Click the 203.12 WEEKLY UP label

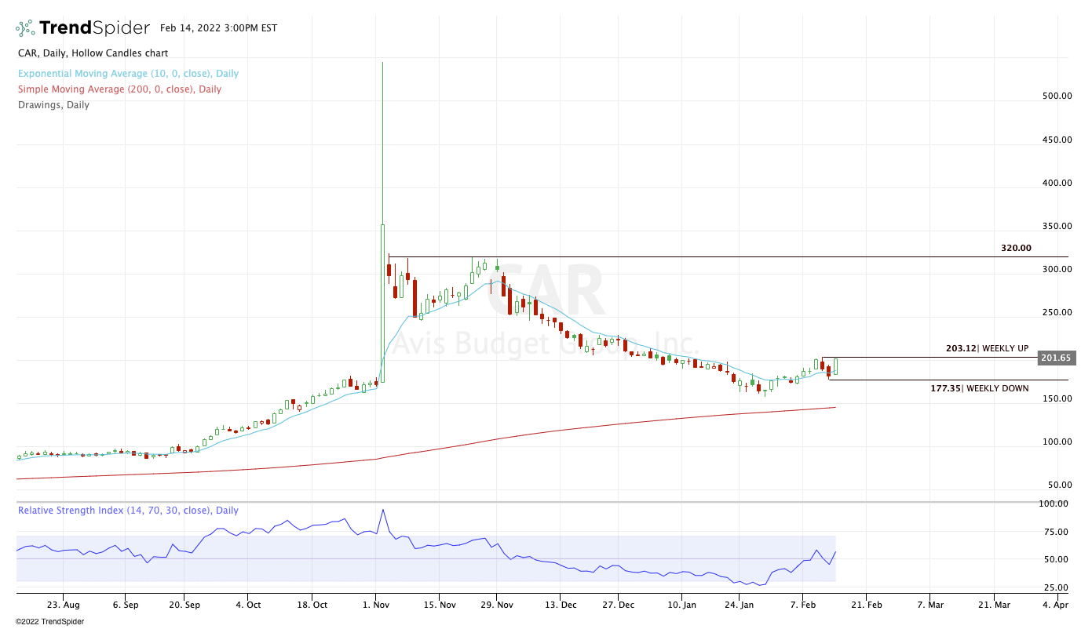pos(988,348)
